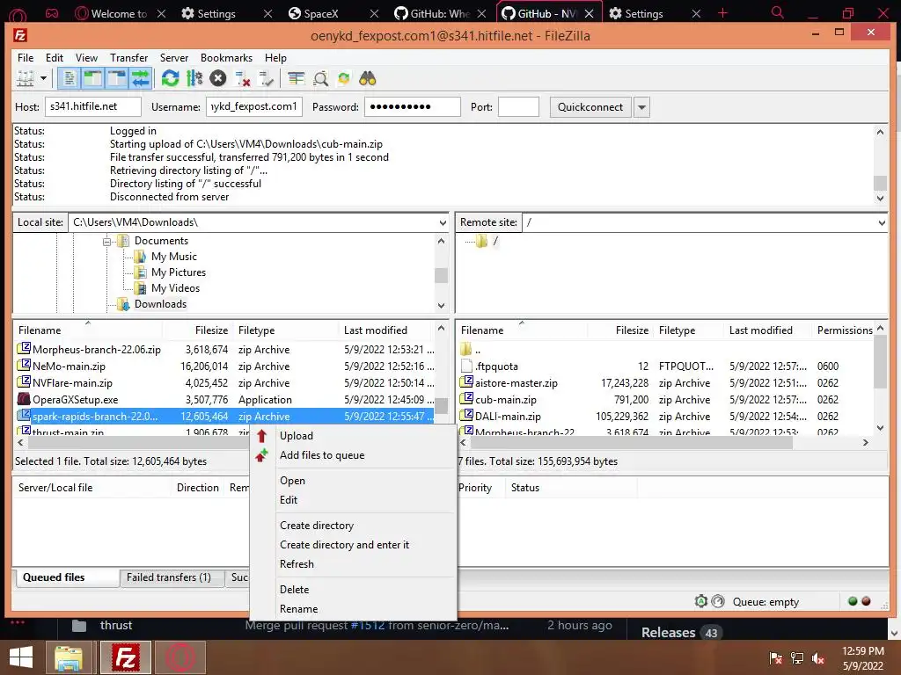Choose Open from the context menu
The image size is (901, 675).
(x=353, y=481)
